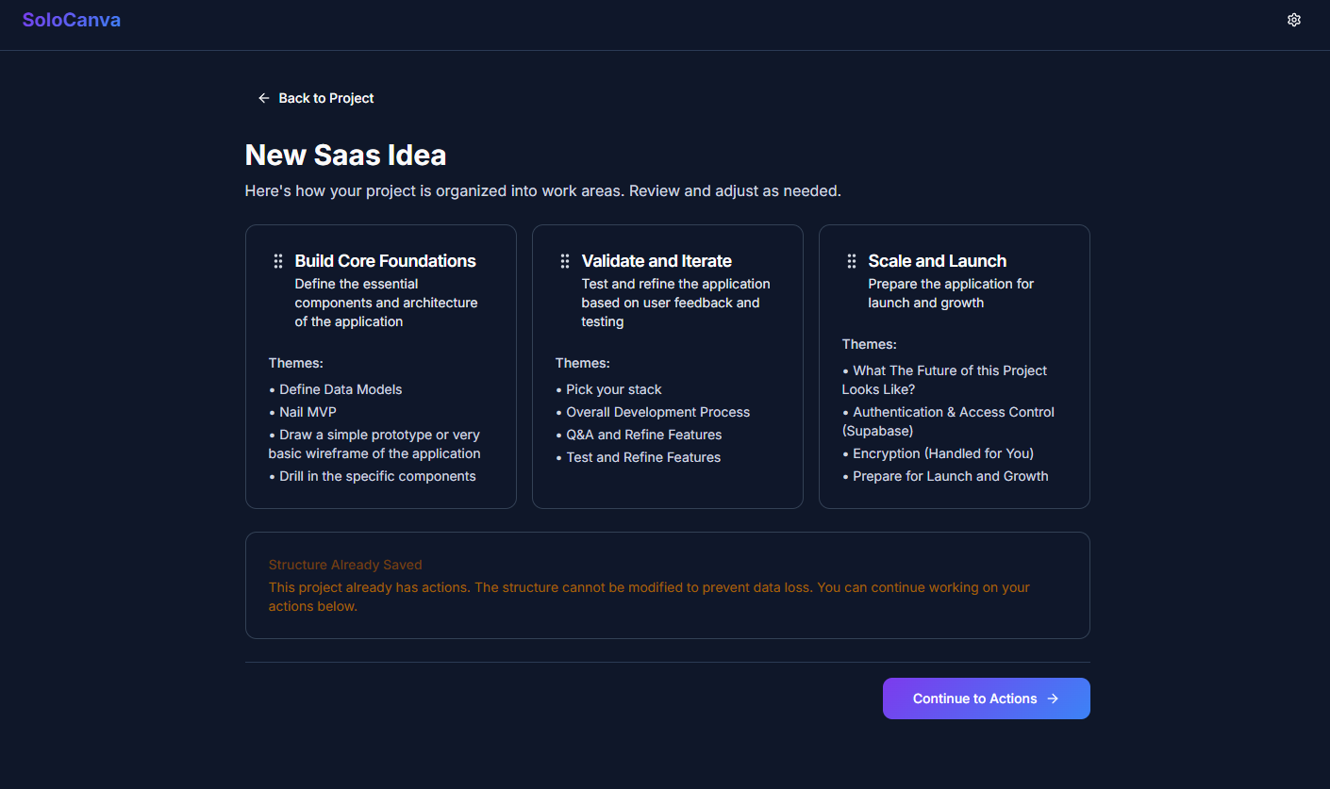Click the Prepare for Launch and Growth theme

(x=950, y=476)
